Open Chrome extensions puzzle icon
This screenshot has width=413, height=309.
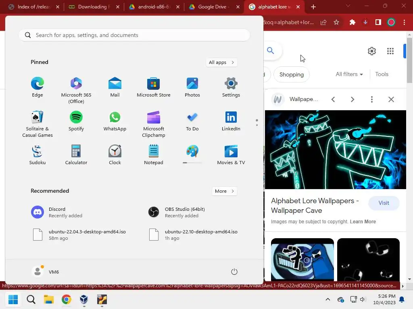(x=353, y=23)
